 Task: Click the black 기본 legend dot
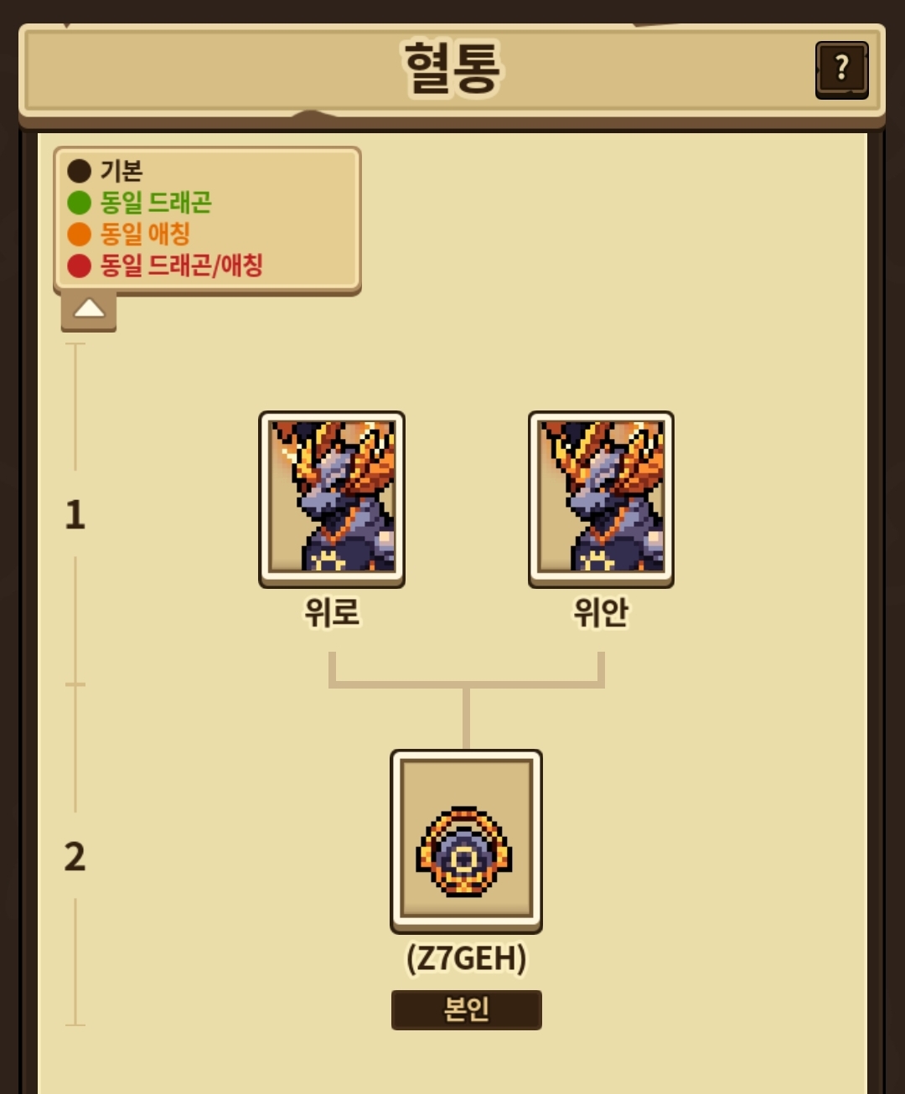79,171
